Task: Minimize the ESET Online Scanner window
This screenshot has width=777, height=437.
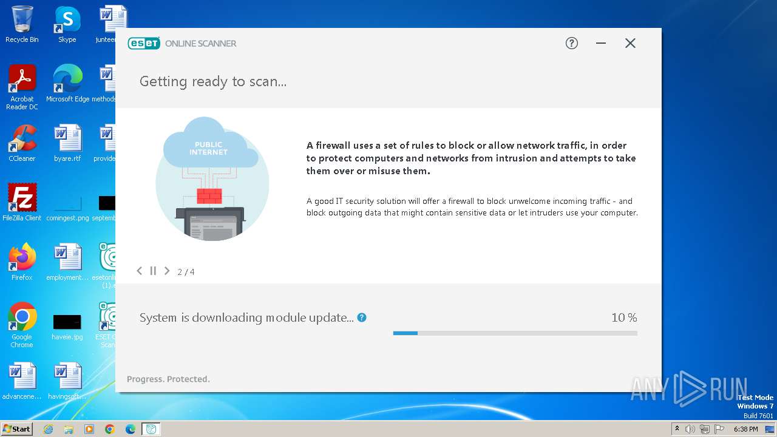Action: [x=601, y=43]
